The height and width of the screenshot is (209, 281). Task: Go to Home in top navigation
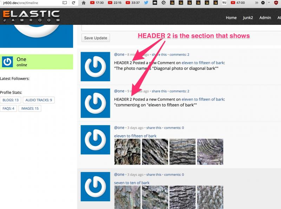click(231, 18)
